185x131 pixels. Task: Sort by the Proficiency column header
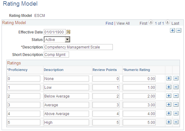17,70
